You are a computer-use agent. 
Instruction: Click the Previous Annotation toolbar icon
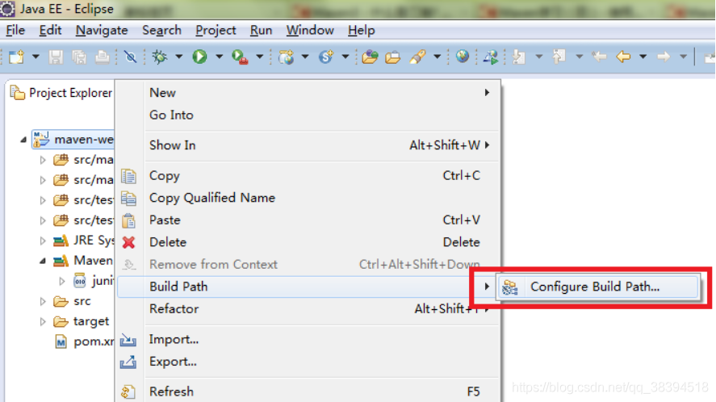(559, 57)
